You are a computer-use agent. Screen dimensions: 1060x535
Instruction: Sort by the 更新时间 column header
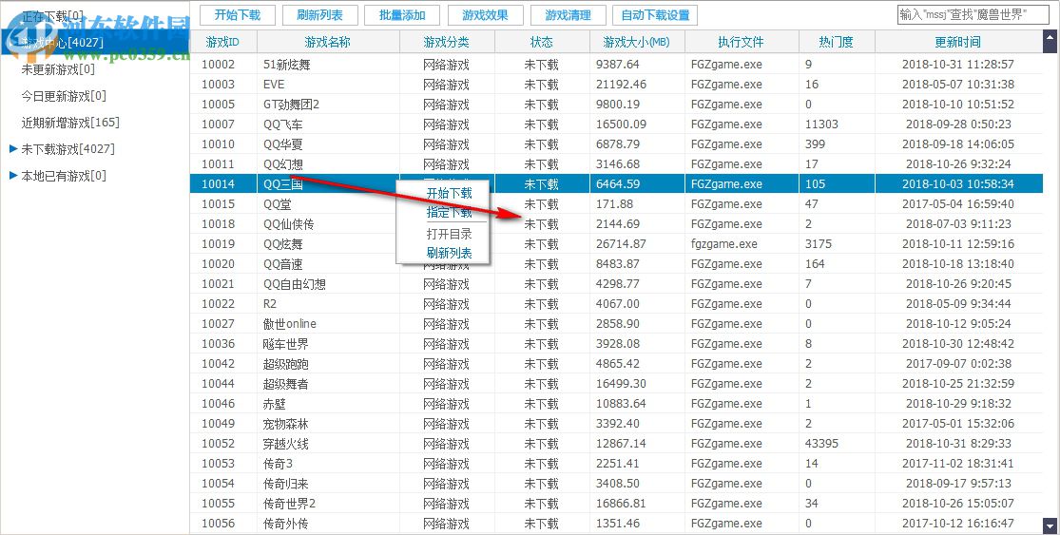point(958,42)
